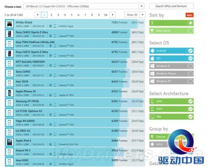Go to results page 10
Screen dimensions: 207x167
(106, 15)
